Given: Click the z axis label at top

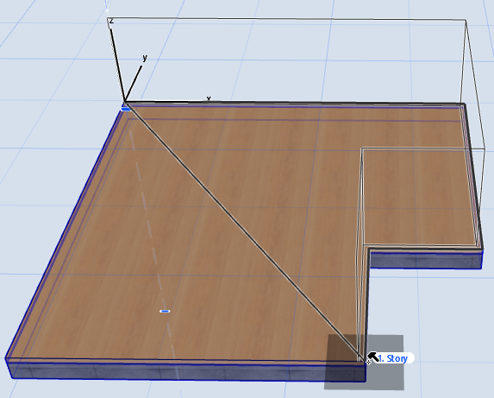Looking at the screenshot, I should click(111, 21).
